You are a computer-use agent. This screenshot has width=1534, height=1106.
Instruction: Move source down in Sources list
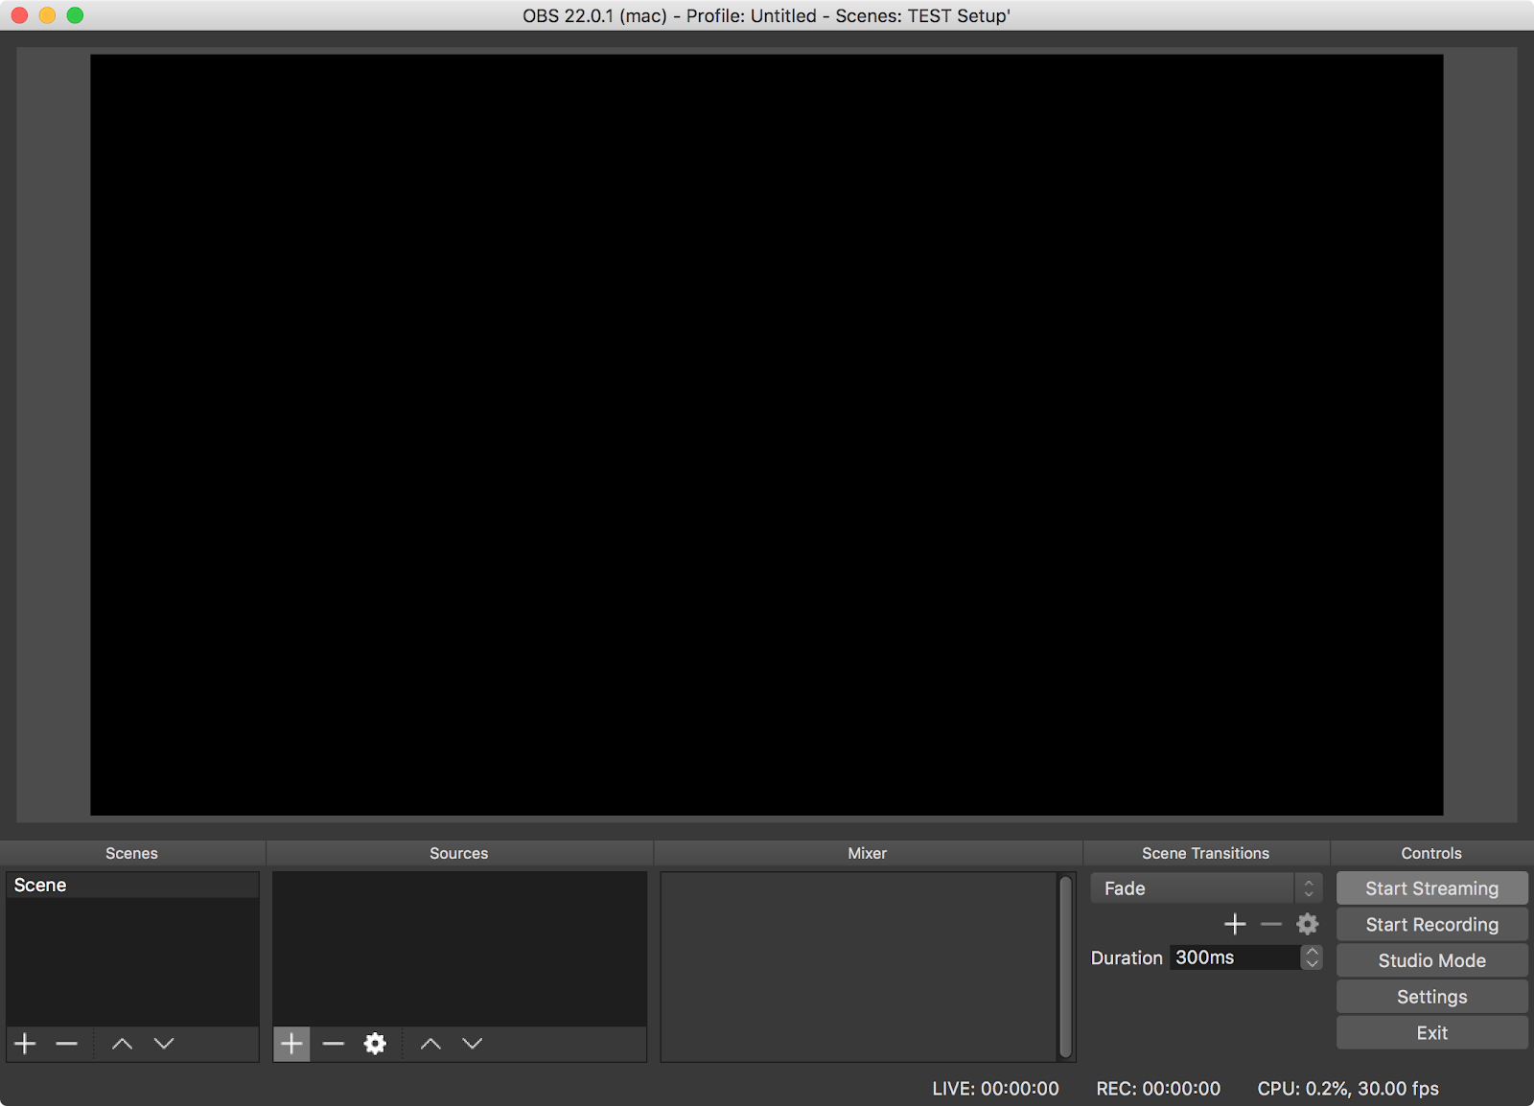click(x=473, y=1044)
